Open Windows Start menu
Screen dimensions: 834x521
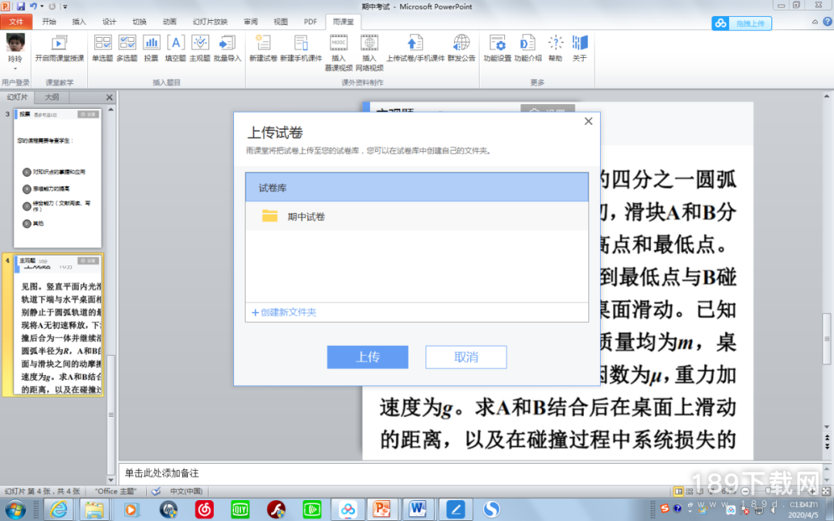click(x=15, y=509)
